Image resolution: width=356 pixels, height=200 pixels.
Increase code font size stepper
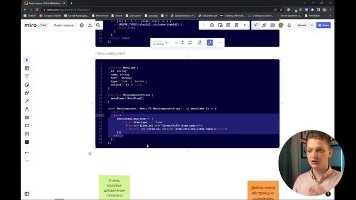(x=182, y=42)
